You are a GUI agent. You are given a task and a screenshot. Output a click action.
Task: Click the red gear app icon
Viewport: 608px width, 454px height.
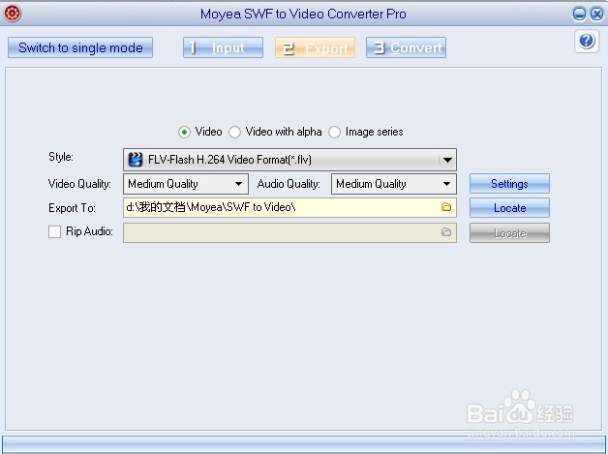12,14
